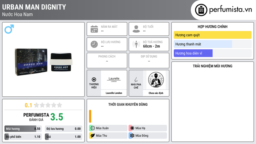256x144 pixels.
Task: Click the Dịp sử dụng occasion card
Action: coord(149,60)
